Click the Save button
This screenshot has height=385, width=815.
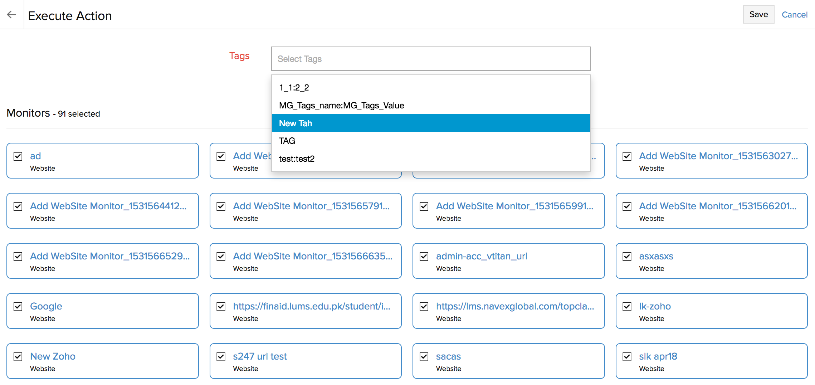[x=758, y=14]
